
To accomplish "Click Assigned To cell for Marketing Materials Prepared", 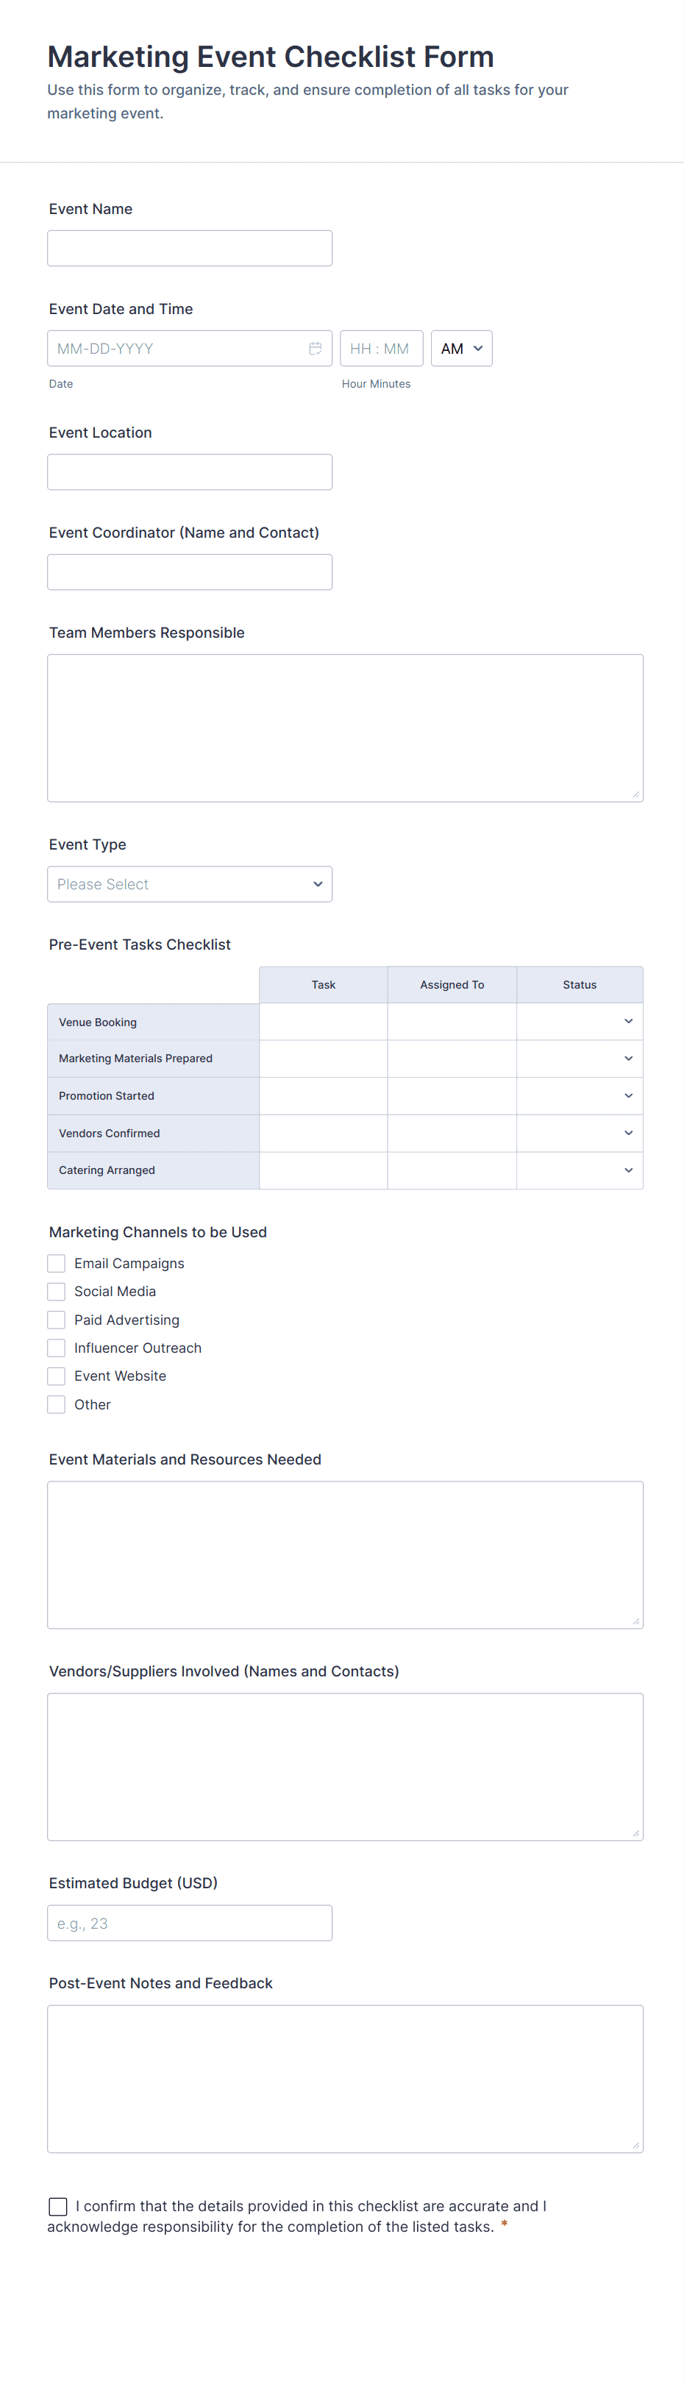I will click(452, 1059).
